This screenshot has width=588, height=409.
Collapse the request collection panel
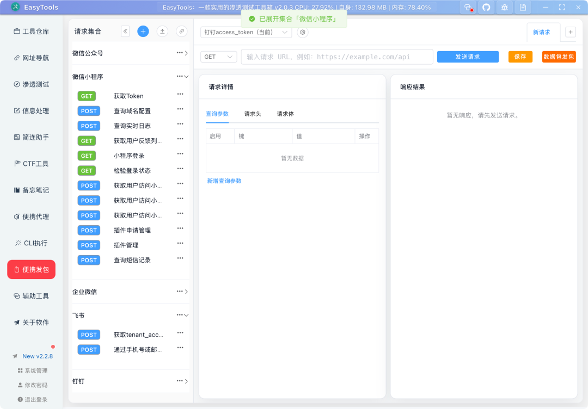(x=125, y=32)
